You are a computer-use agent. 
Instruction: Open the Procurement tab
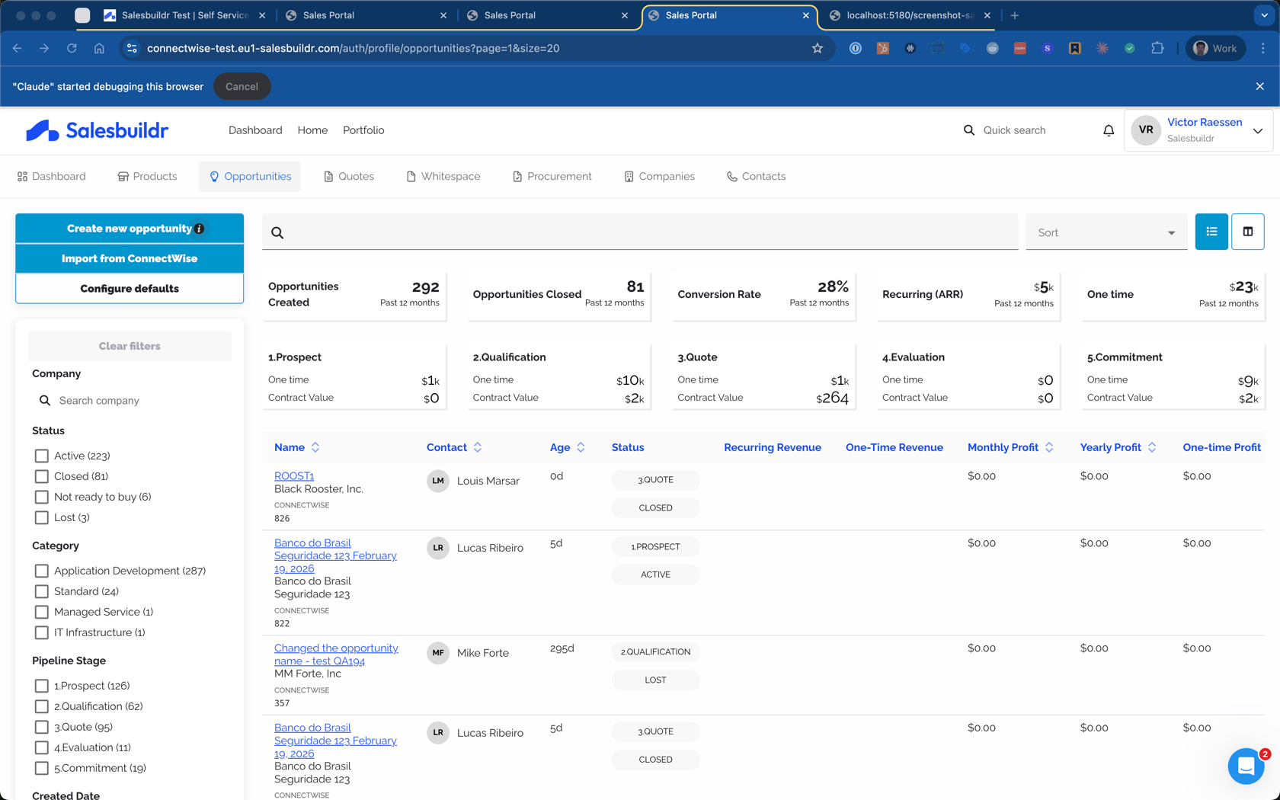click(552, 176)
